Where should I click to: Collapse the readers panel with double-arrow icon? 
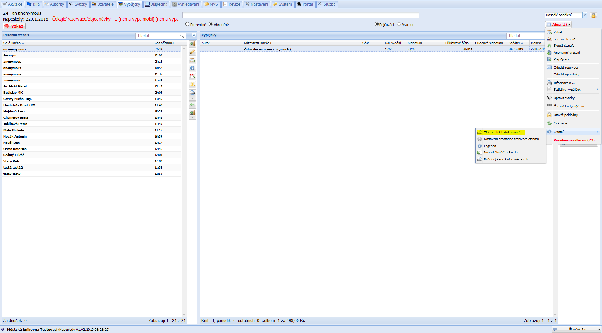(x=194, y=35)
